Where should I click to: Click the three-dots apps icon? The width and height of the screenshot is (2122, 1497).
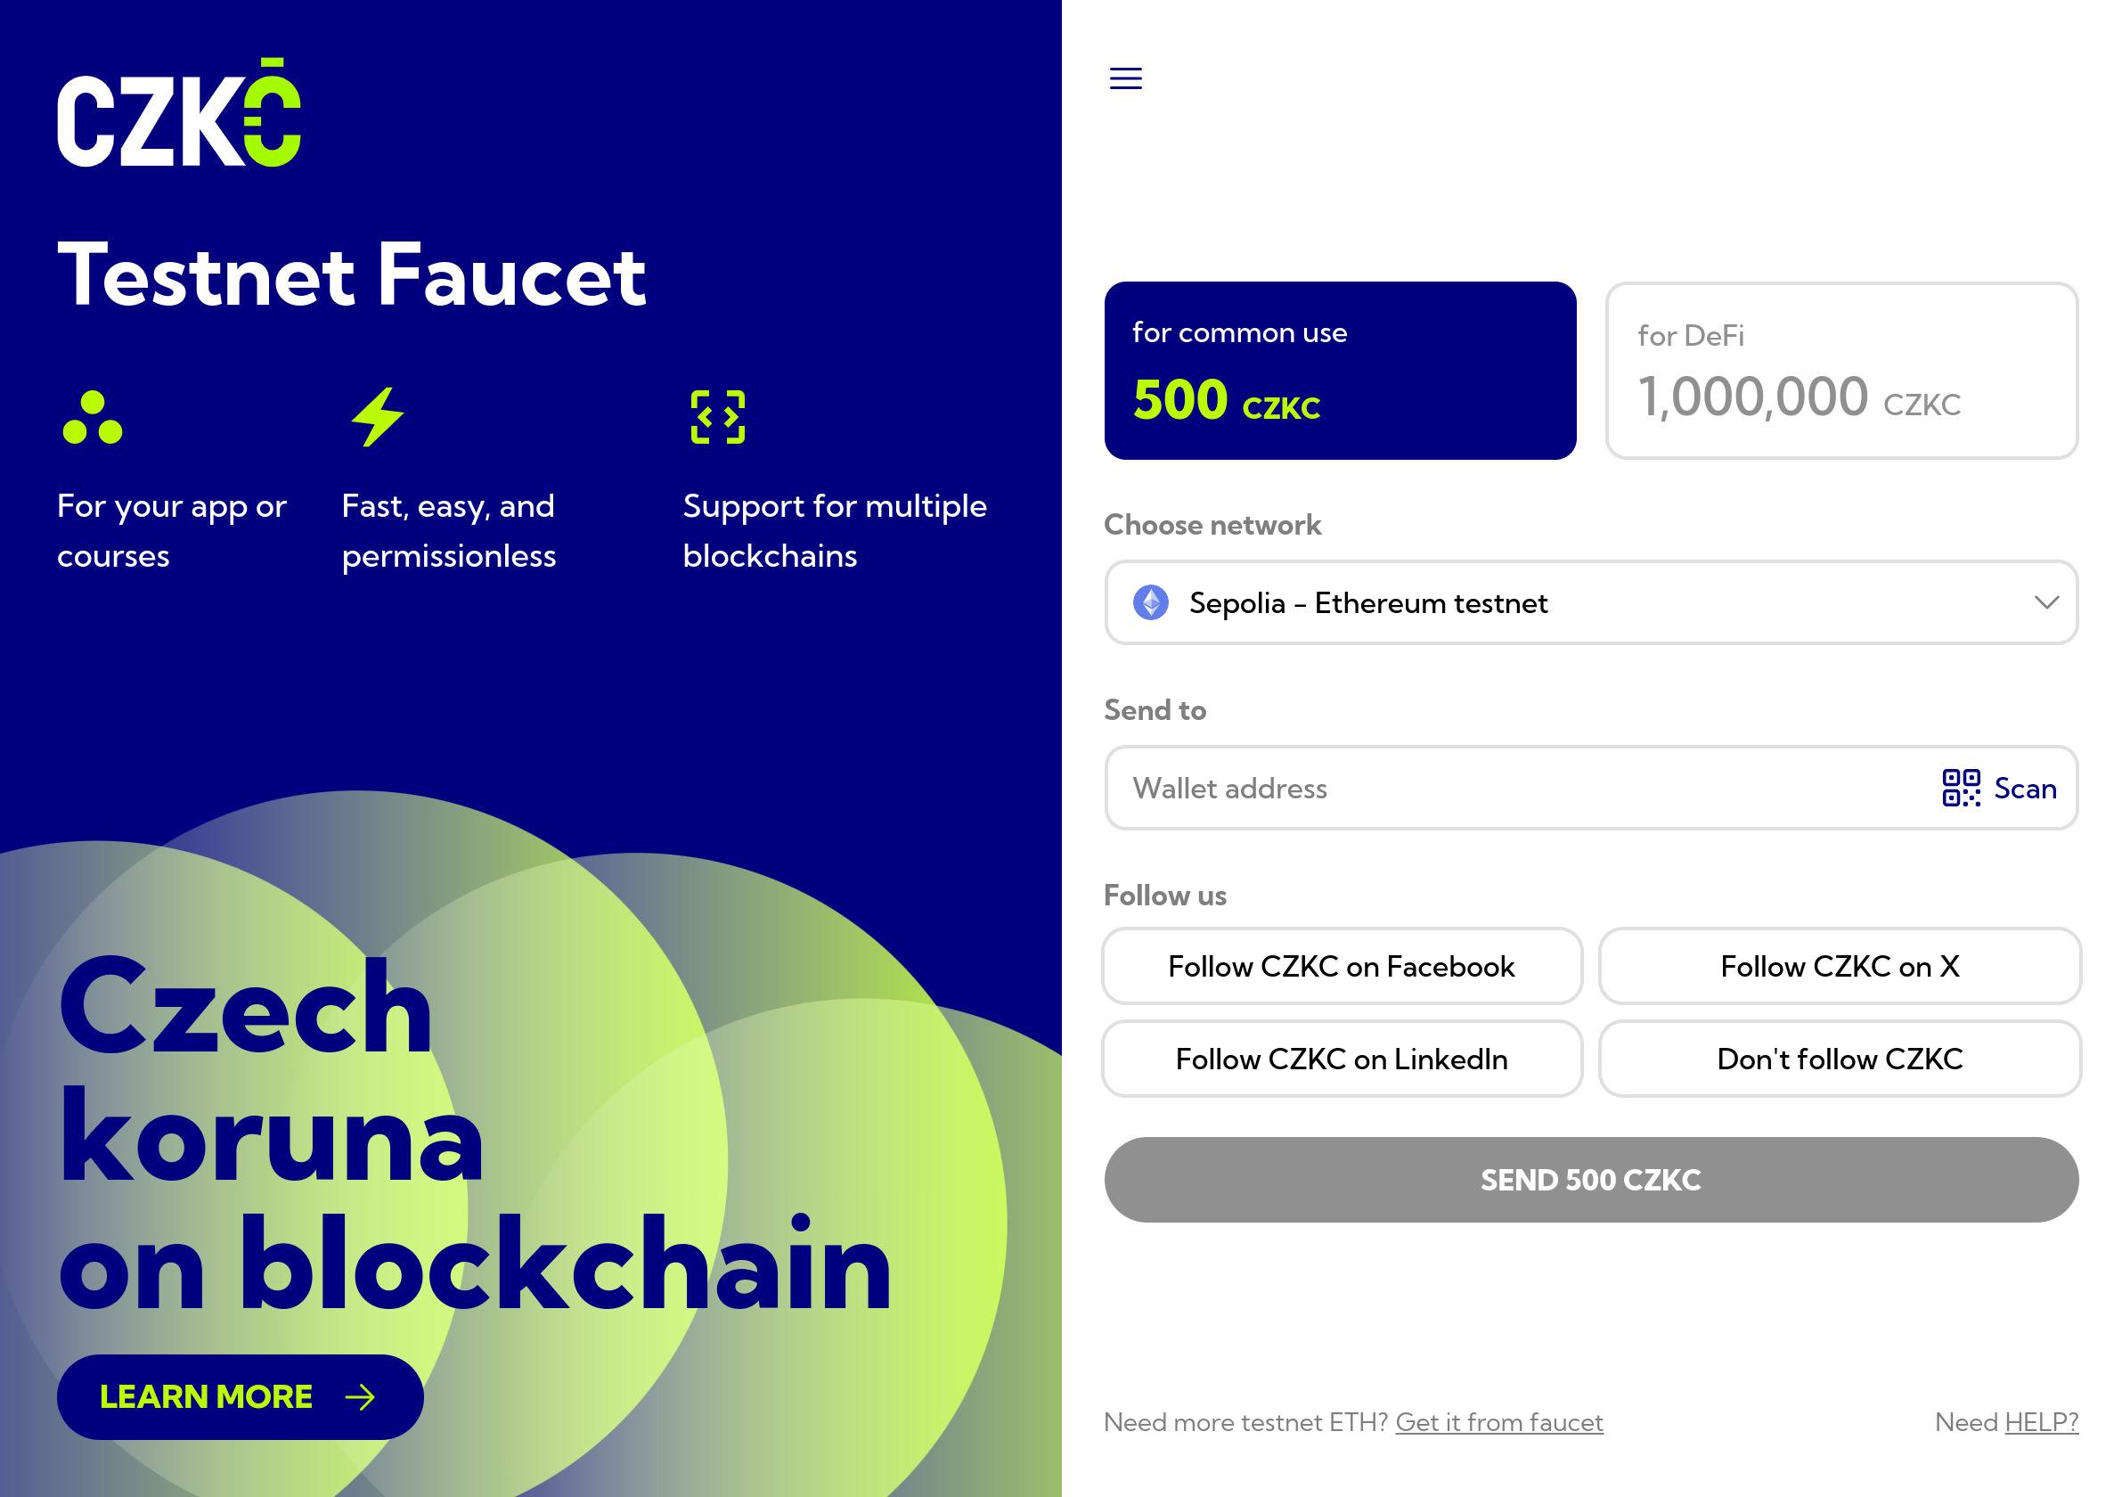(93, 418)
